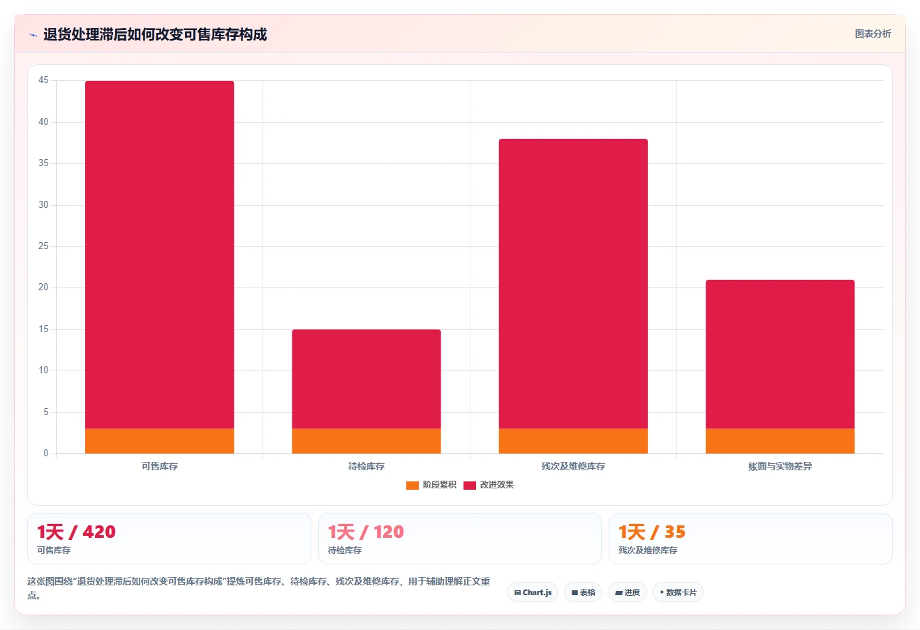Click the 可售库存 x-axis label

159,466
